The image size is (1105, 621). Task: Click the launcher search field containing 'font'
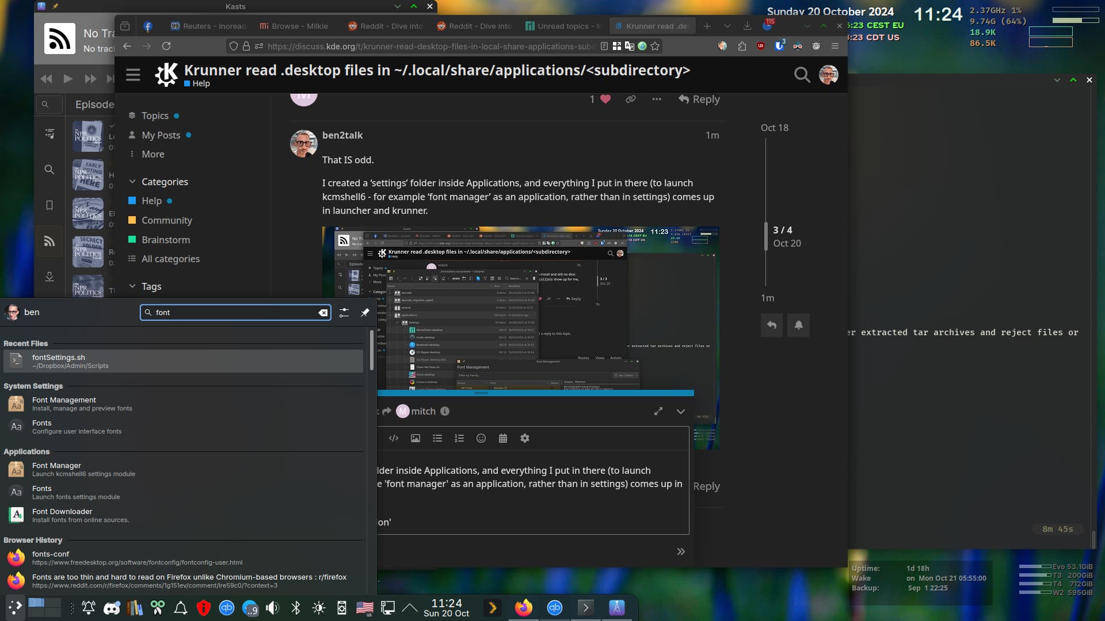pos(235,312)
